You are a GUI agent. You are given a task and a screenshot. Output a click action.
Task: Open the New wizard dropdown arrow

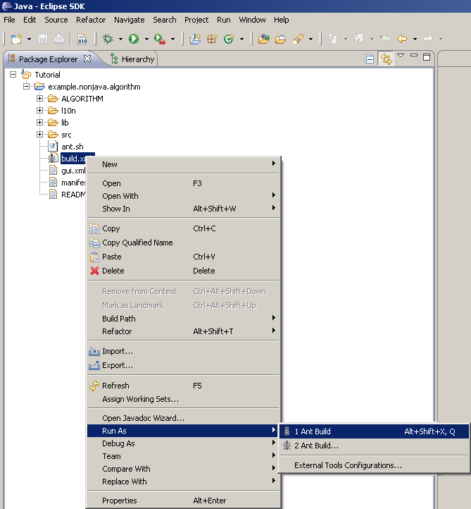[29, 39]
